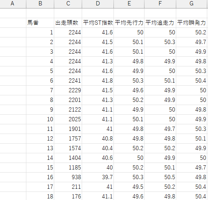
Task: Click 出走頭数 cell showing 1185
Action: coord(68,168)
